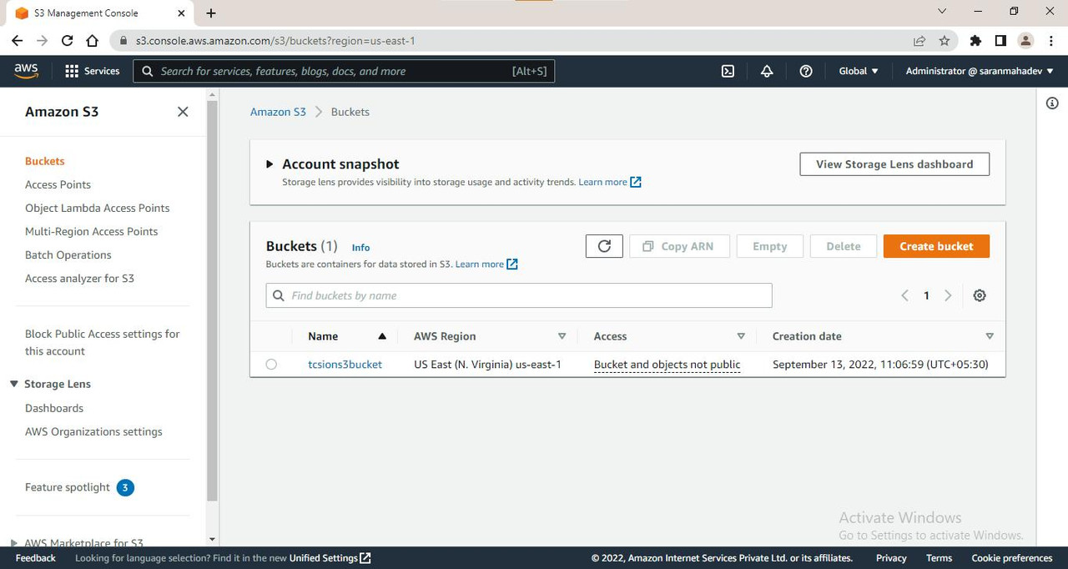Open AWS Organizations settings
The height and width of the screenshot is (569, 1068).
(x=93, y=431)
